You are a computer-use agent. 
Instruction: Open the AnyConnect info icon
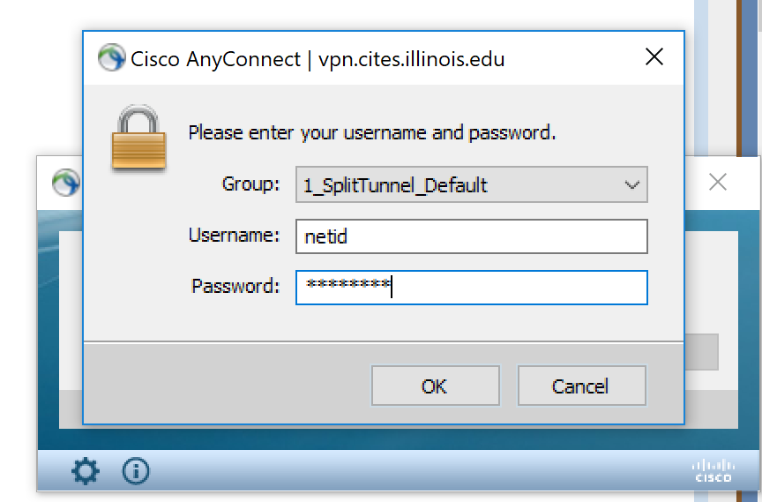(x=136, y=470)
